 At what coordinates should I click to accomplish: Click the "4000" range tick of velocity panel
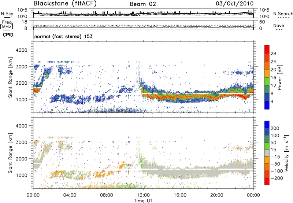pyautogui.click(x=21, y=126)
